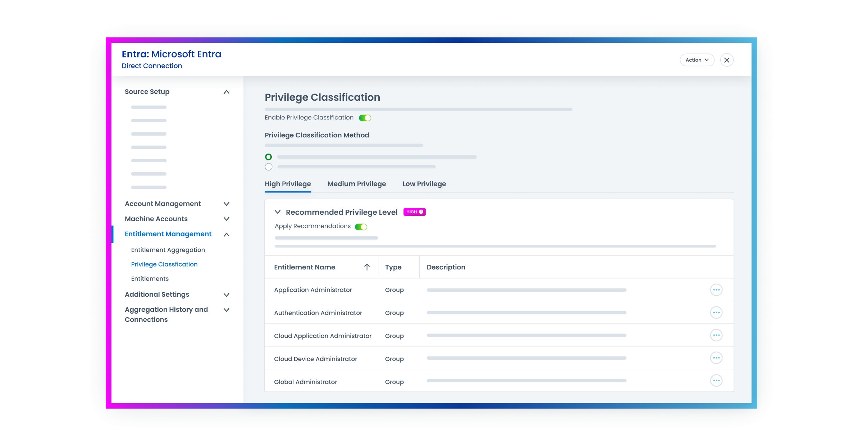Collapse the Recommended Privilege Level section

pos(278,212)
